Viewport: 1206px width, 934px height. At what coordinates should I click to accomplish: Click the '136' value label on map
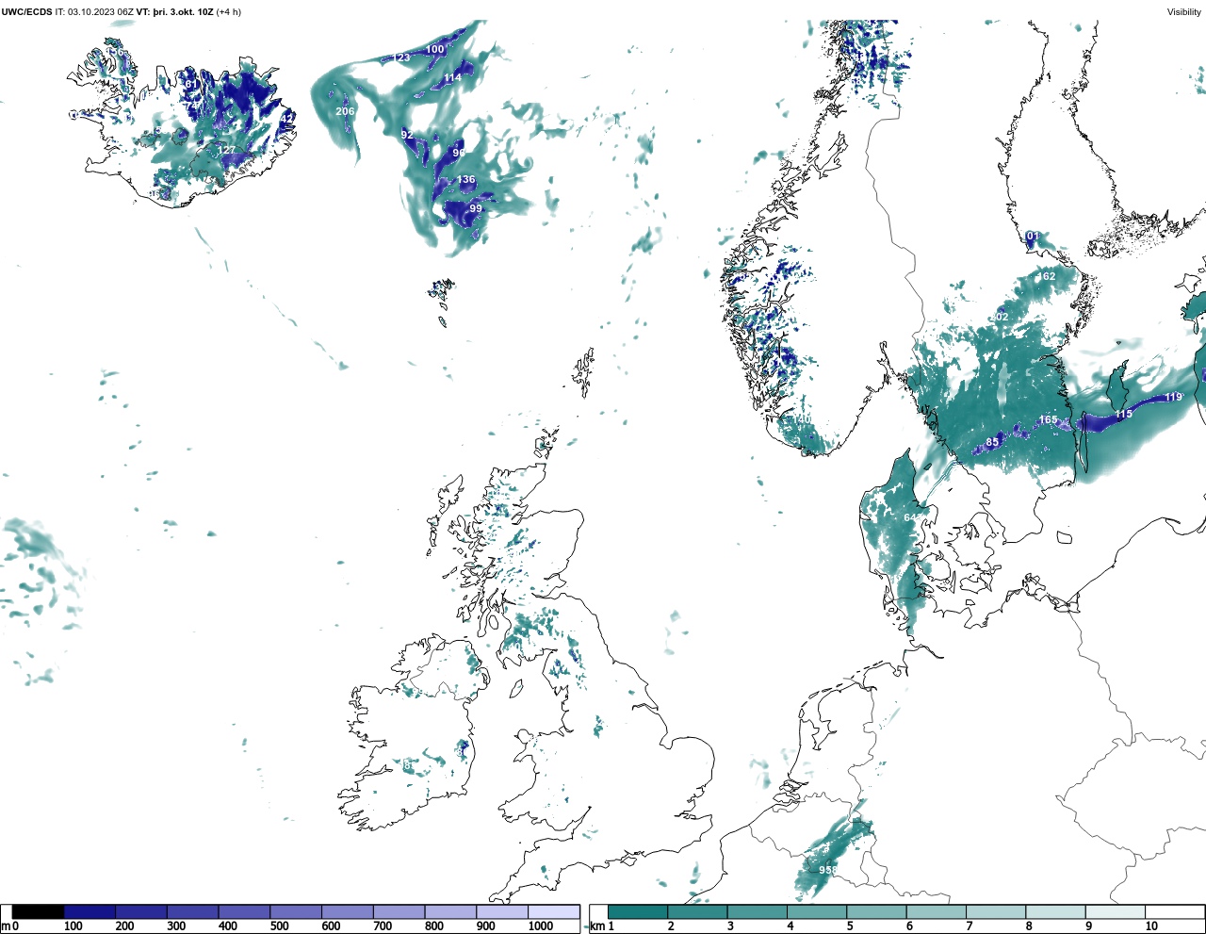tap(466, 180)
